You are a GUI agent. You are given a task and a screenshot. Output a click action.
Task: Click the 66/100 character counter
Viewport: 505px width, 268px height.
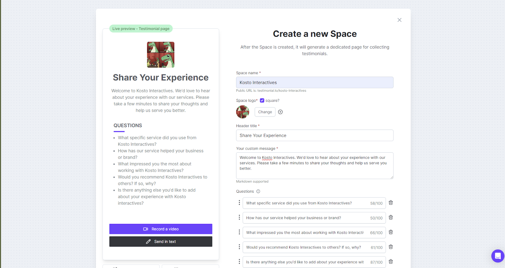[x=376, y=233]
